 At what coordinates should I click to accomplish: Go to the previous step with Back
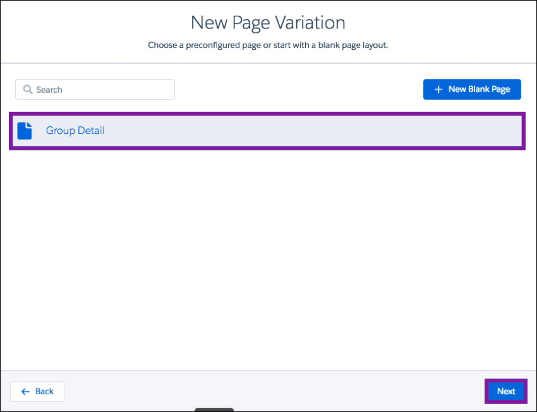[x=37, y=391]
